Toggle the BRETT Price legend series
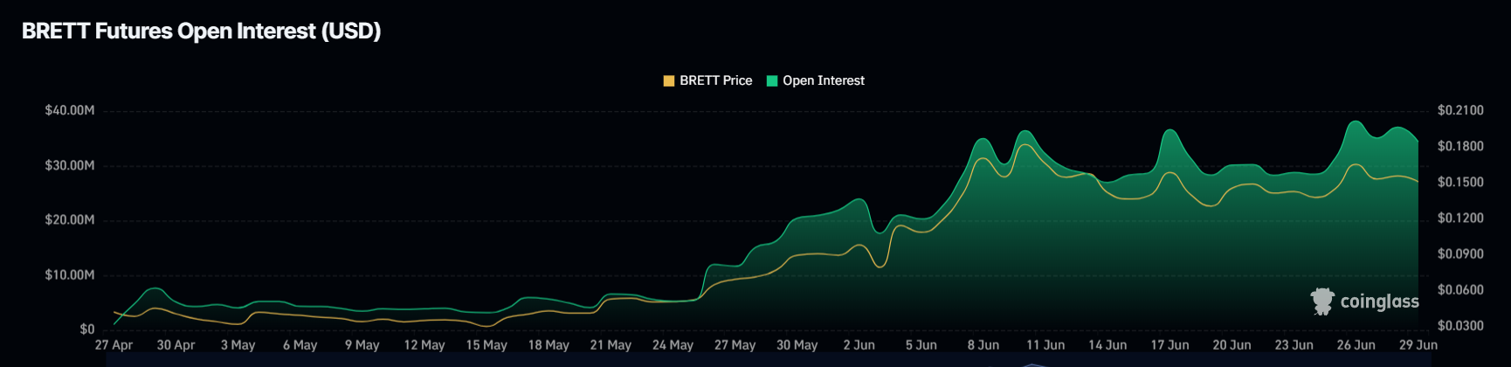The width and height of the screenshot is (1511, 367). [x=708, y=80]
